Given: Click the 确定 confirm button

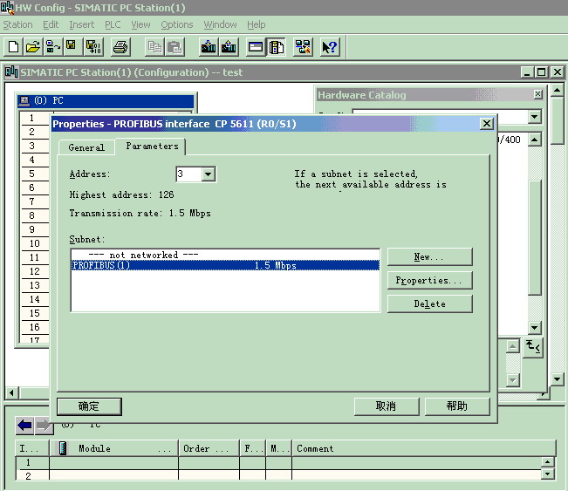Looking at the screenshot, I should [89, 406].
